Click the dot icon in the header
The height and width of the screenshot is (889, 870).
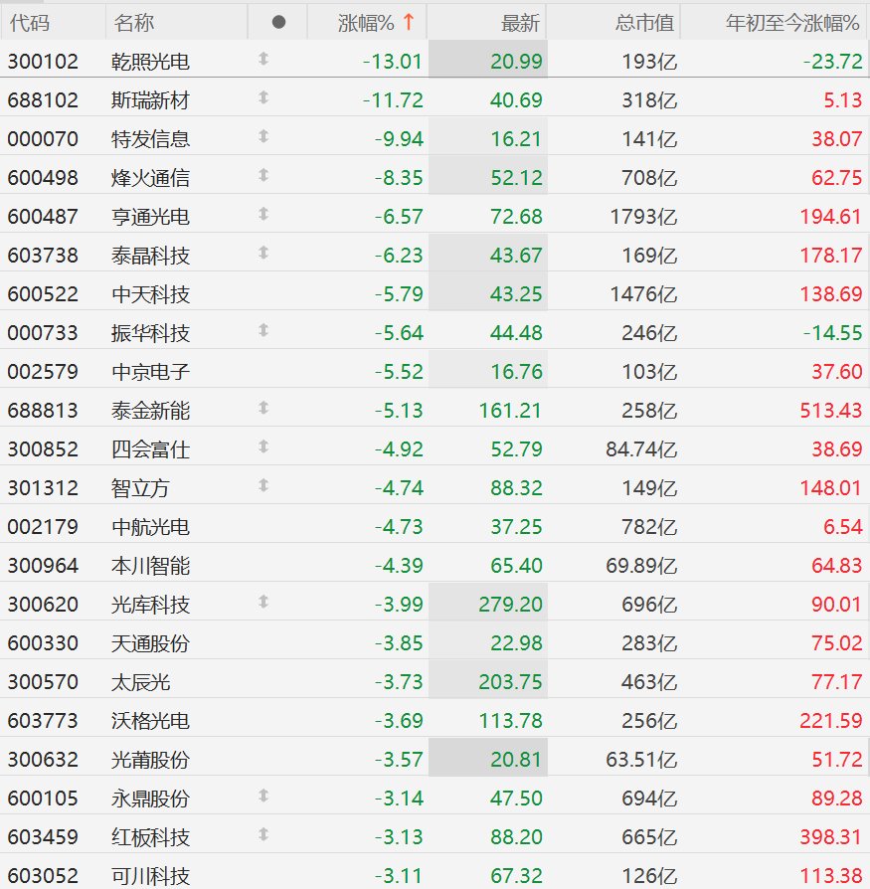tap(278, 22)
